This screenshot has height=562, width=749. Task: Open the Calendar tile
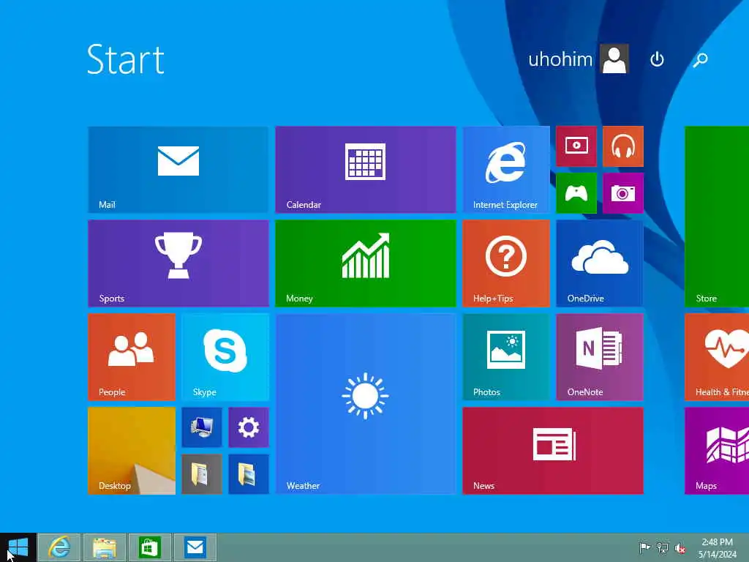tap(366, 169)
